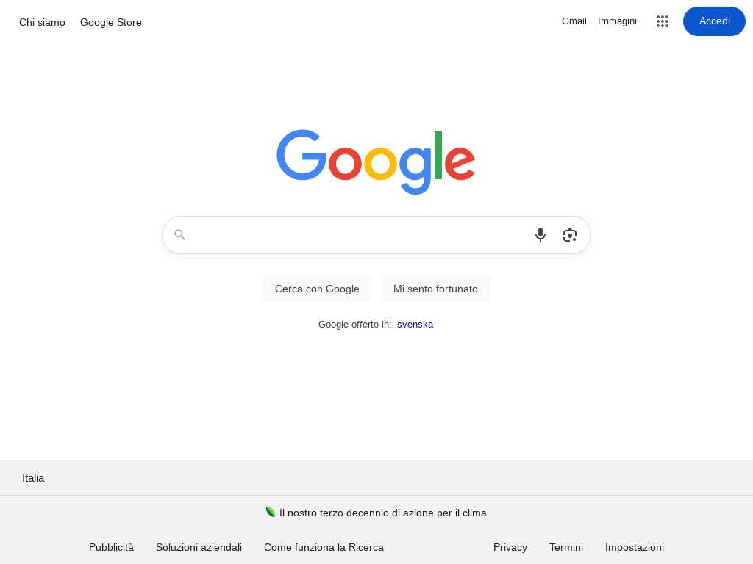Open the Chi siamo page
Viewport: 753px width, 564px height.
42,23
